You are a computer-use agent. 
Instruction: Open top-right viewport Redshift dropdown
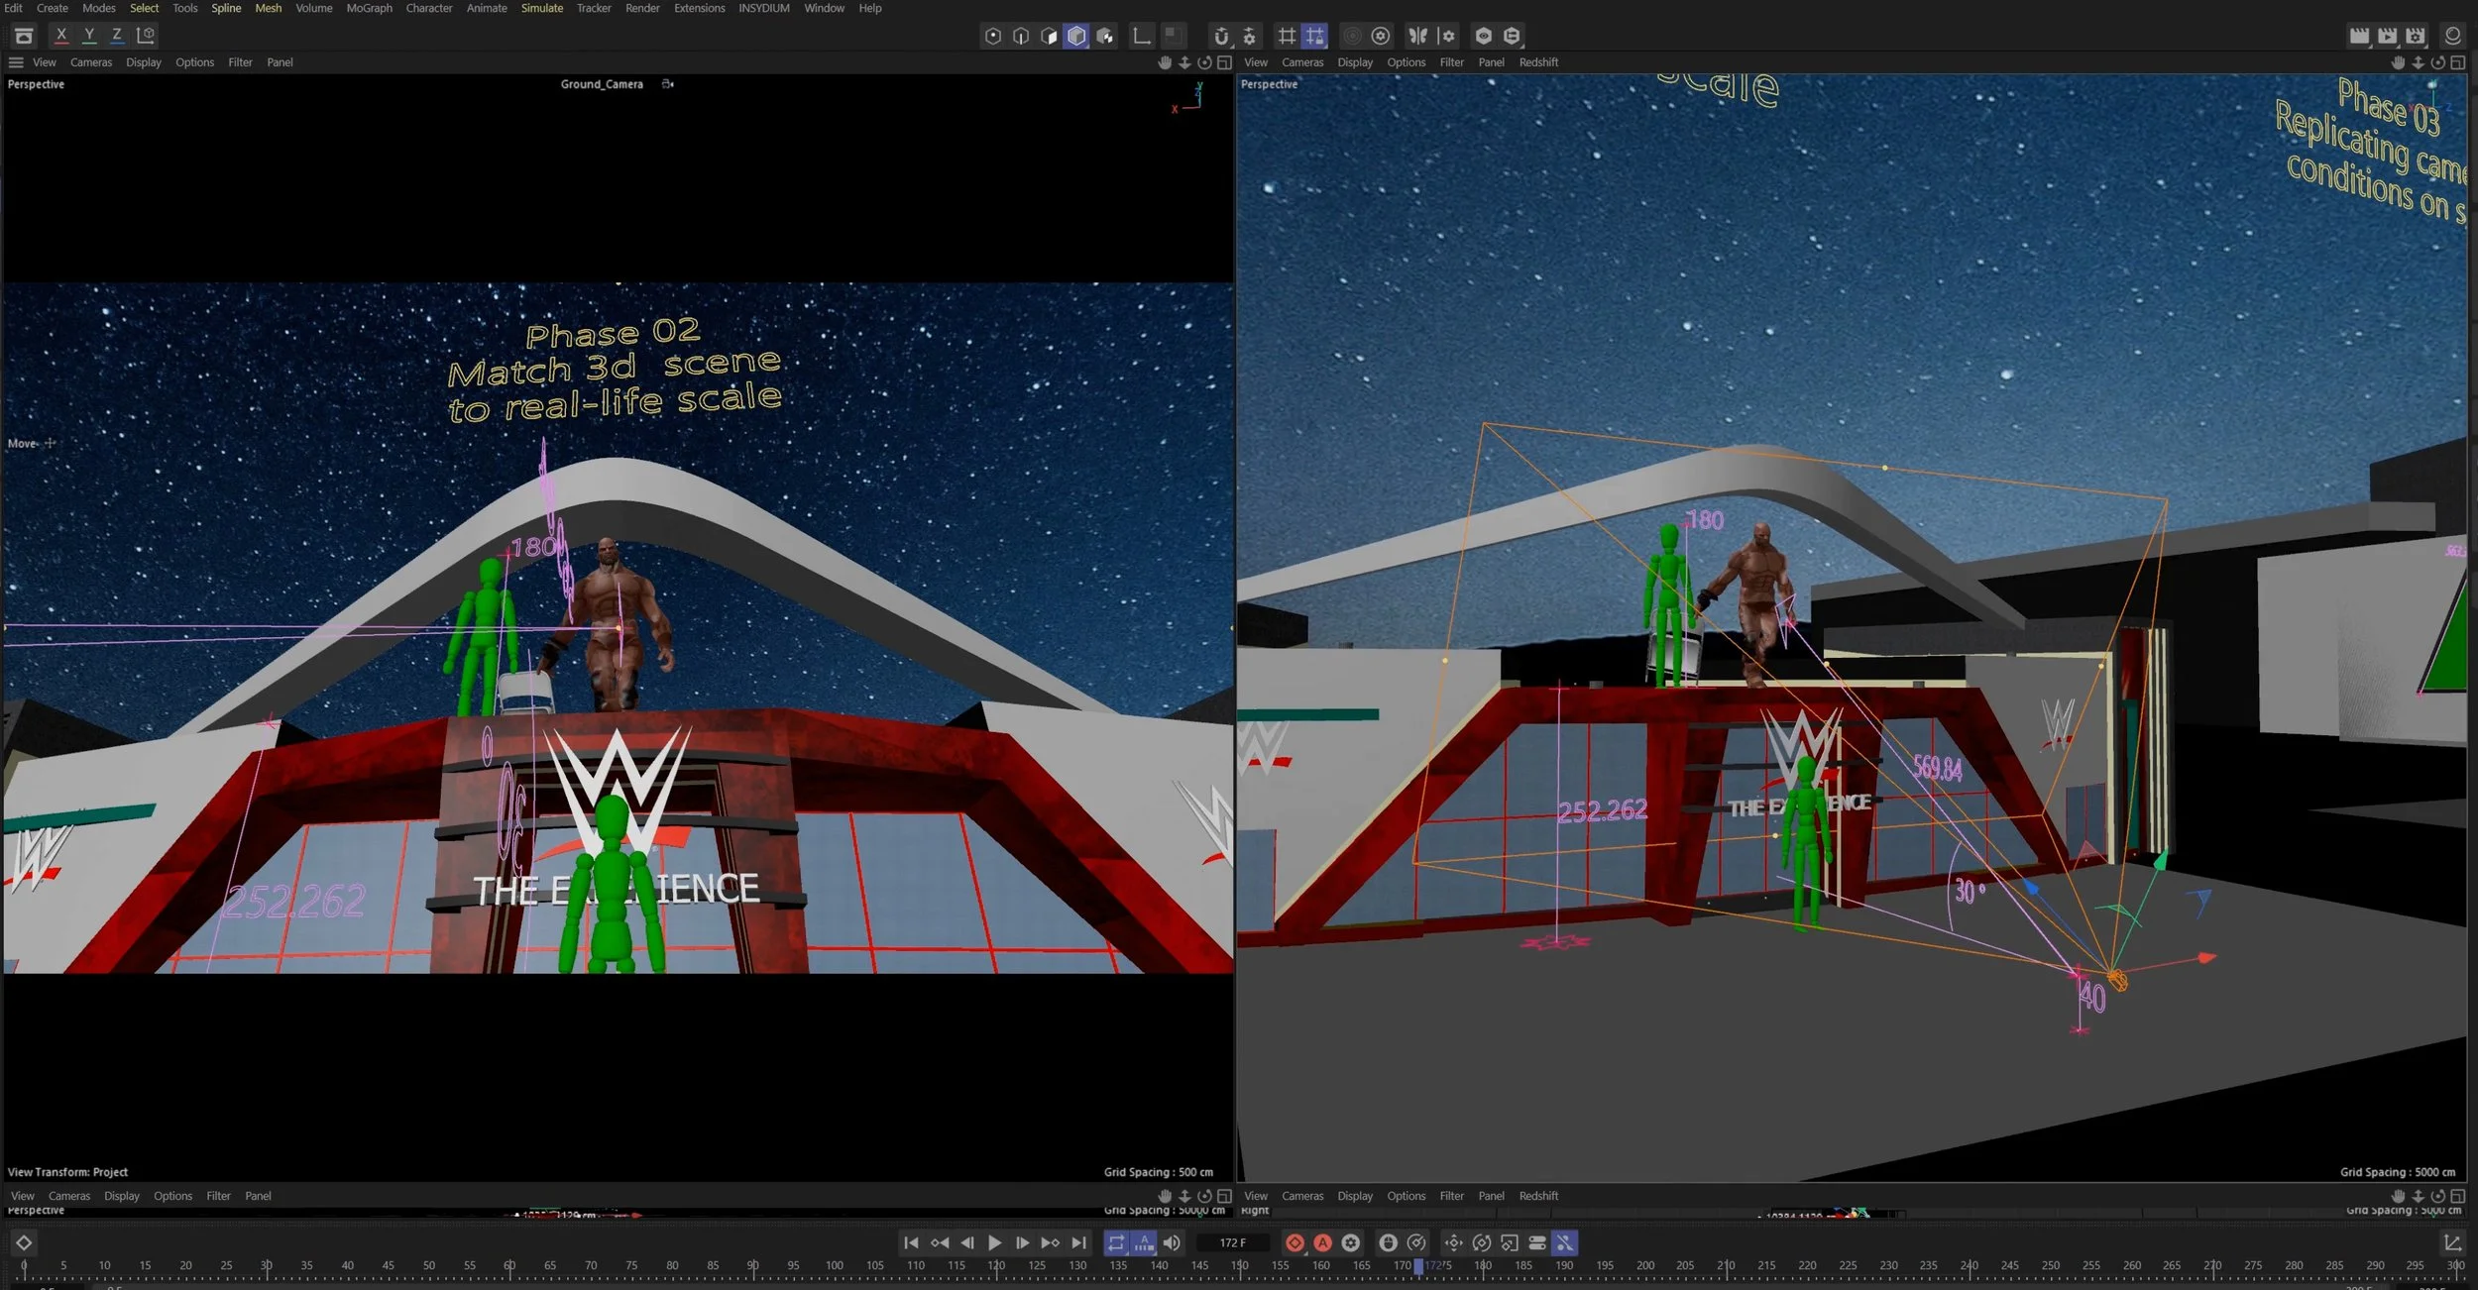(1538, 62)
